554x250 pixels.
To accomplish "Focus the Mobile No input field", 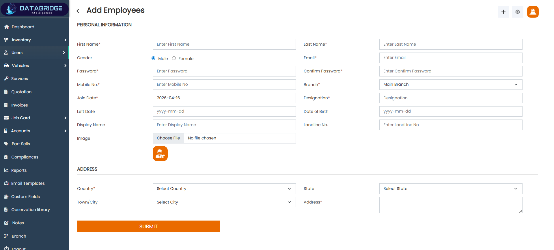I will (x=224, y=85).
